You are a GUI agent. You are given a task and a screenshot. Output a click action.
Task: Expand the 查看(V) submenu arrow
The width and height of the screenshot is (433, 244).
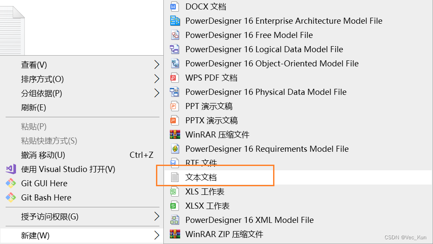click(156, 65)
